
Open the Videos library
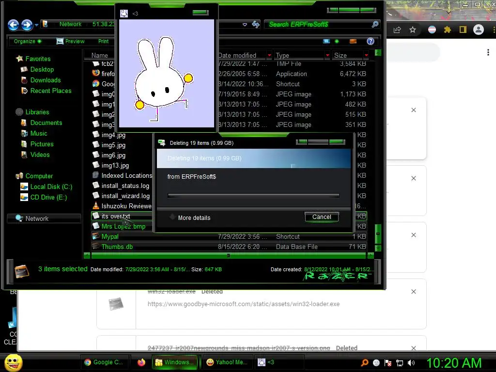coord(40,155)
